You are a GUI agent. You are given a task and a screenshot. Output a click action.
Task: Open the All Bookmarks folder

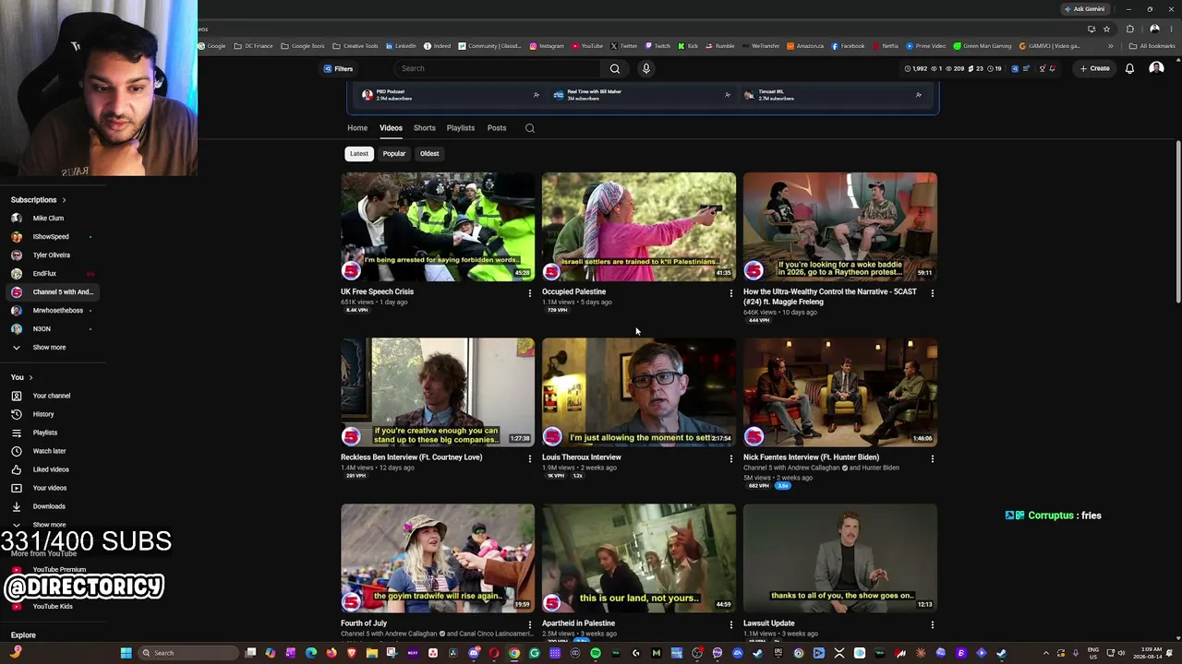pyautogui.click(x=1152, y=46)
